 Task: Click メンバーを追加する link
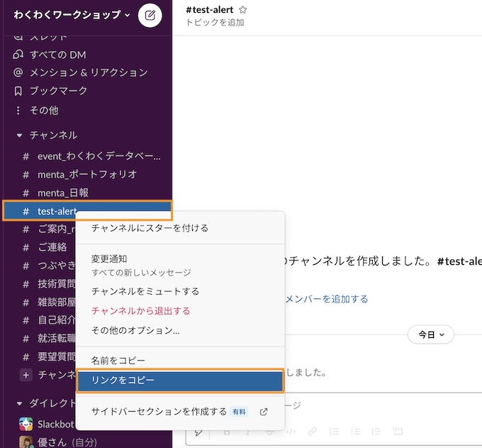327,299
